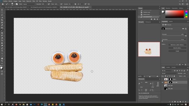The height and width of the screenshot is (106, 189).
Task: Click Invertir button in Properties
Action: tap(177, 51)
